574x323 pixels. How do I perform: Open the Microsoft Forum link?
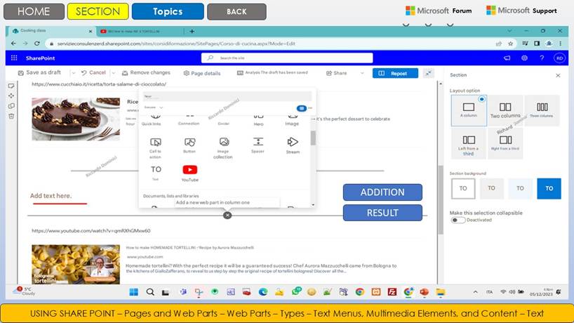439,11
